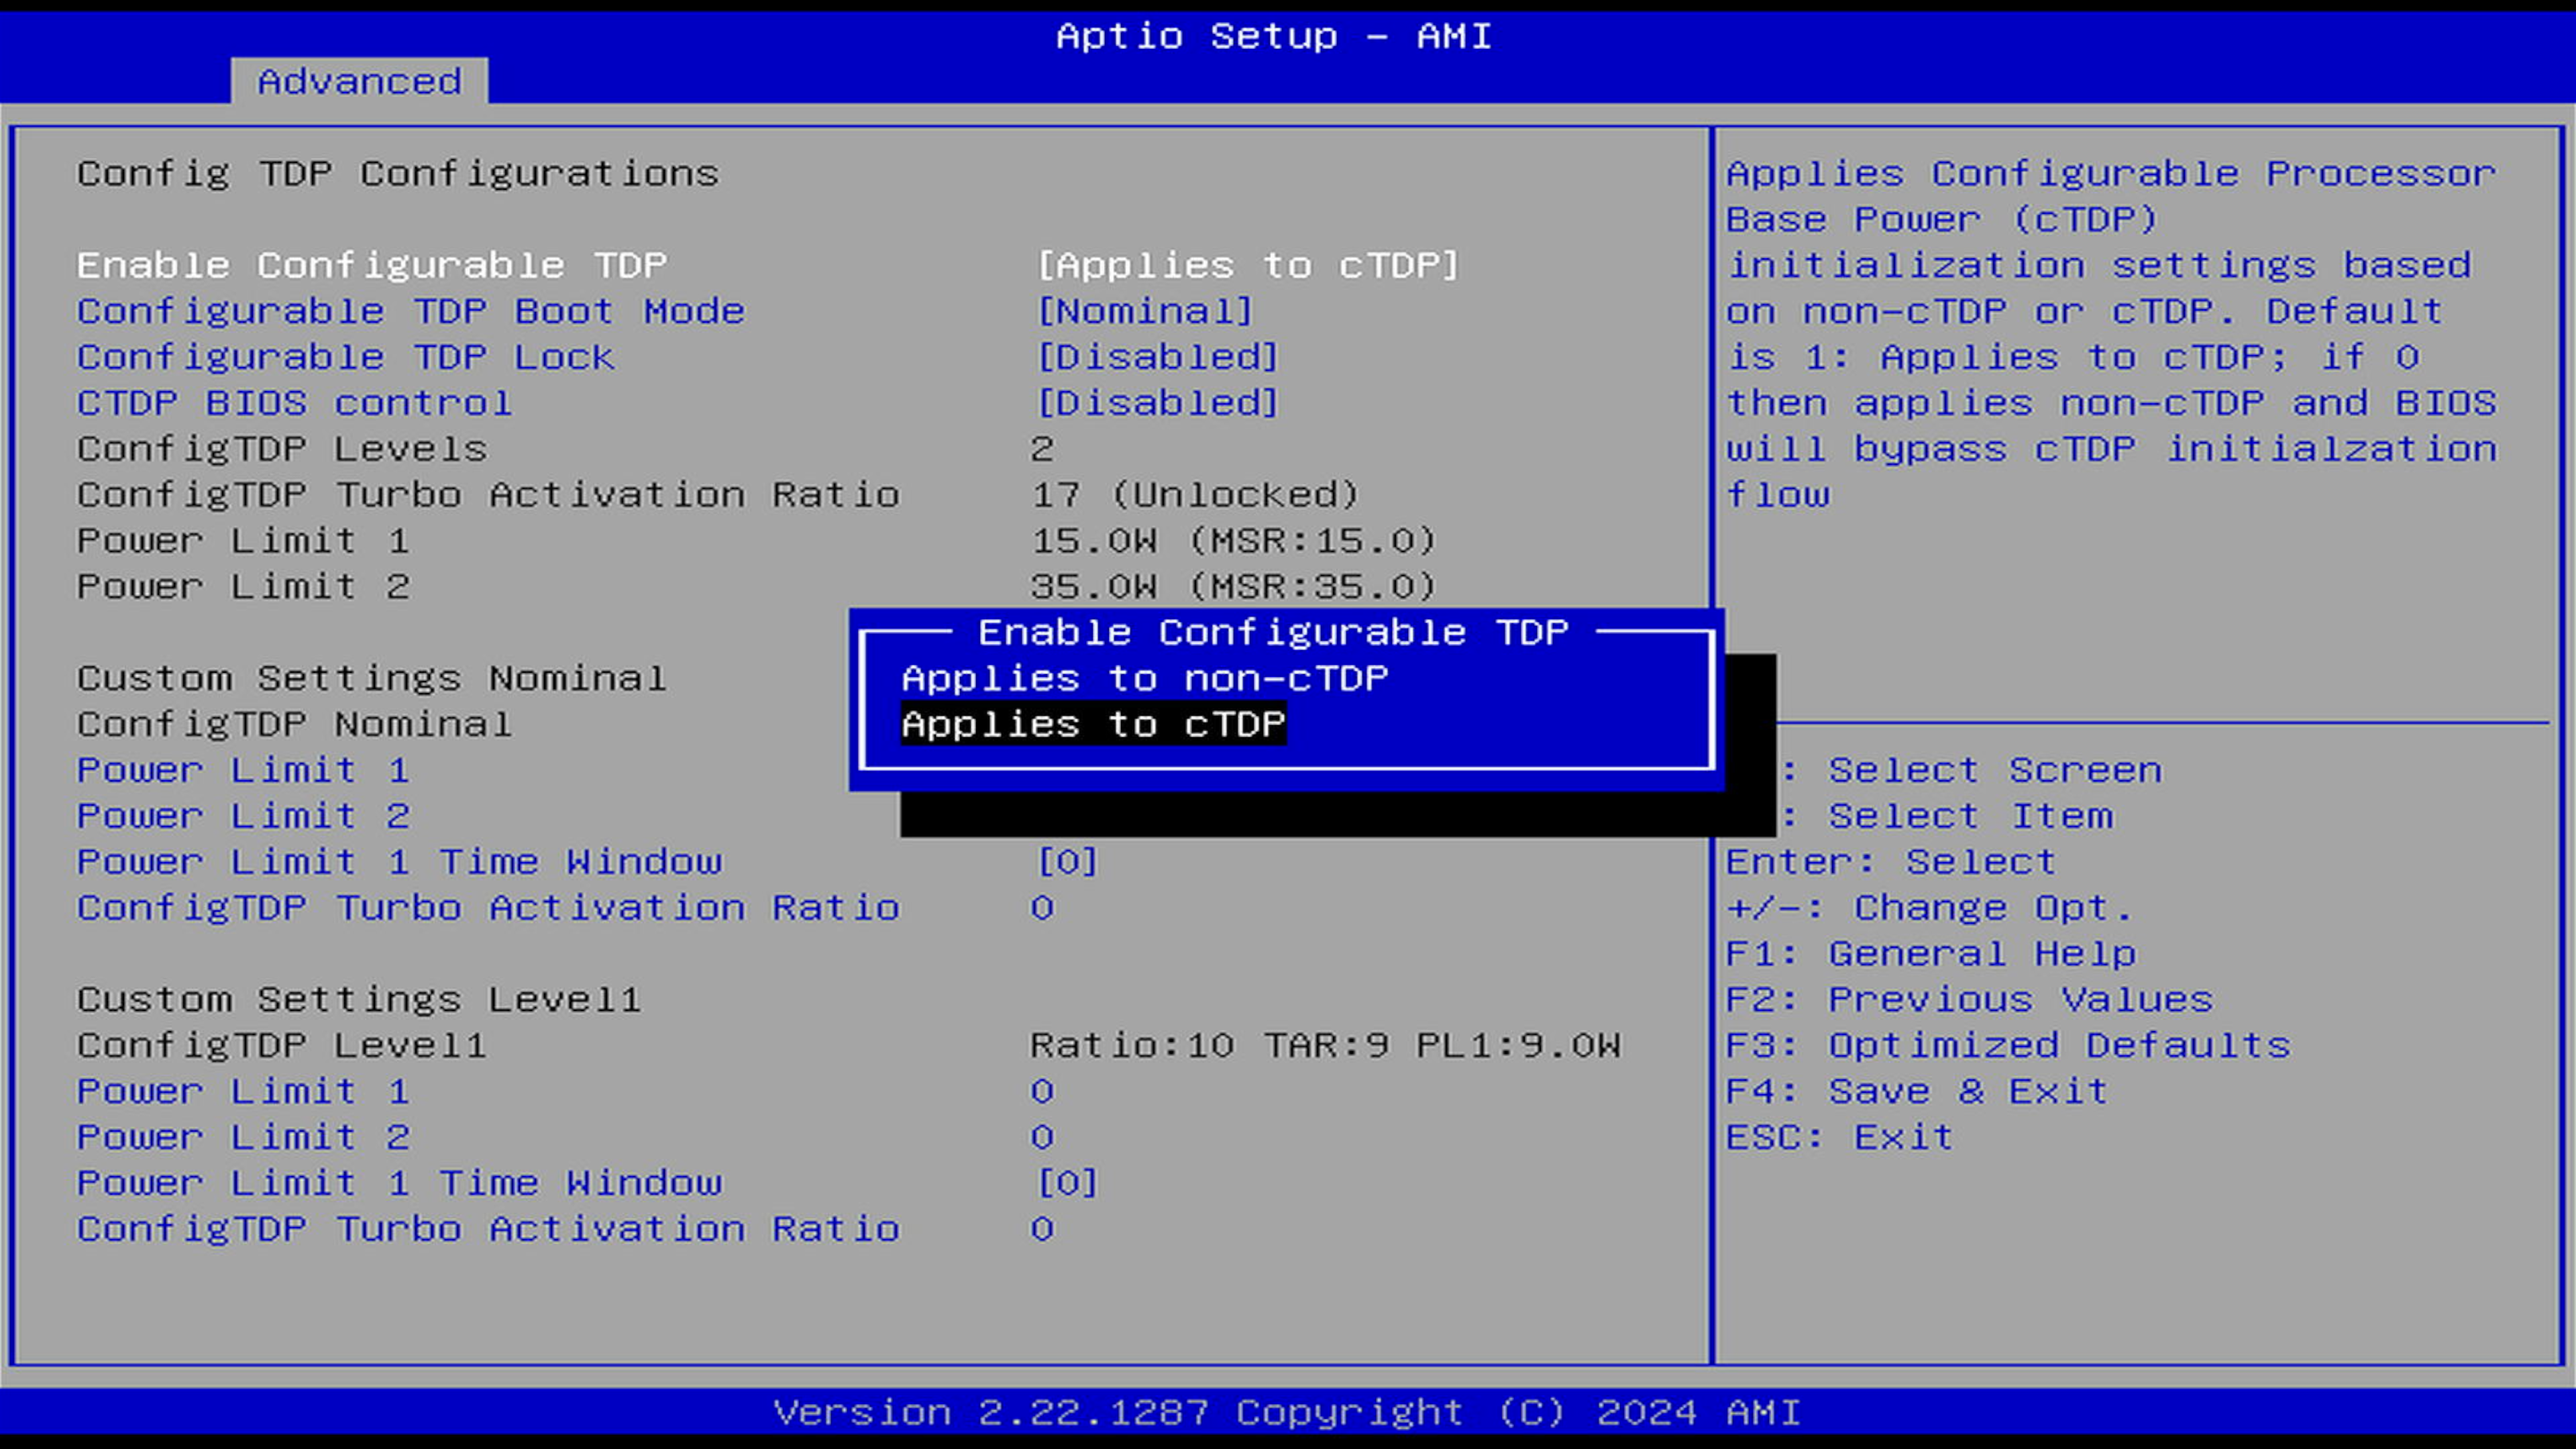Open the Advanced tab

[359, 81]
